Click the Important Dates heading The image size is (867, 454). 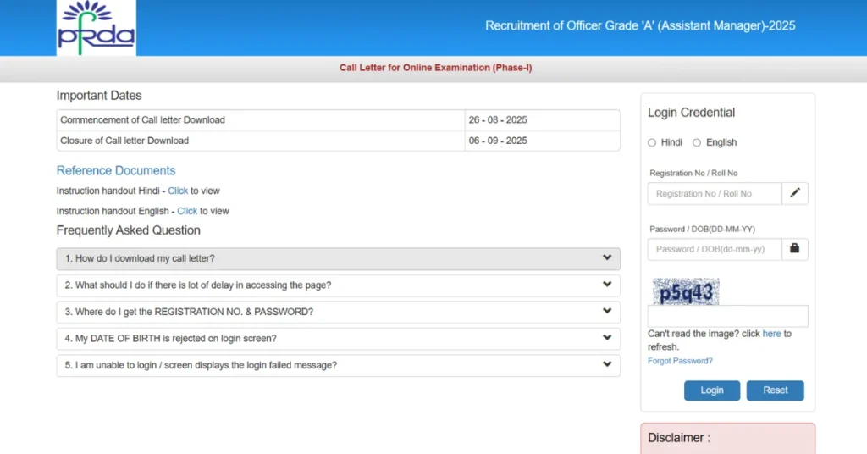[99, 95]
